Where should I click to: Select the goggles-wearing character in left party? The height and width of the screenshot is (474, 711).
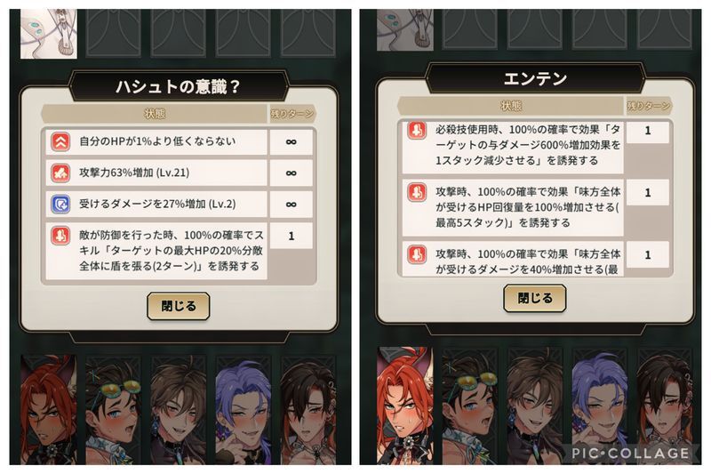114,410
